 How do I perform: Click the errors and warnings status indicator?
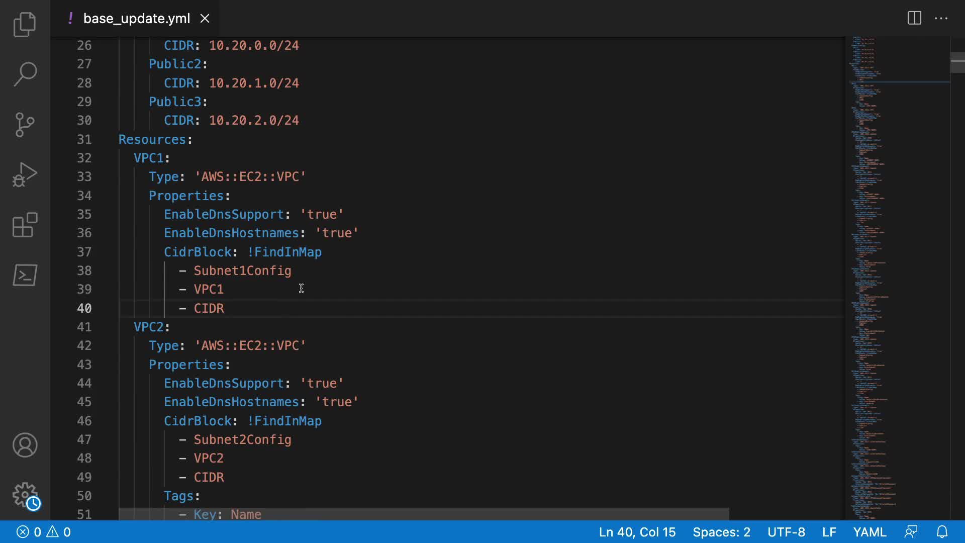pyautogui.click(x=44, y=532)
